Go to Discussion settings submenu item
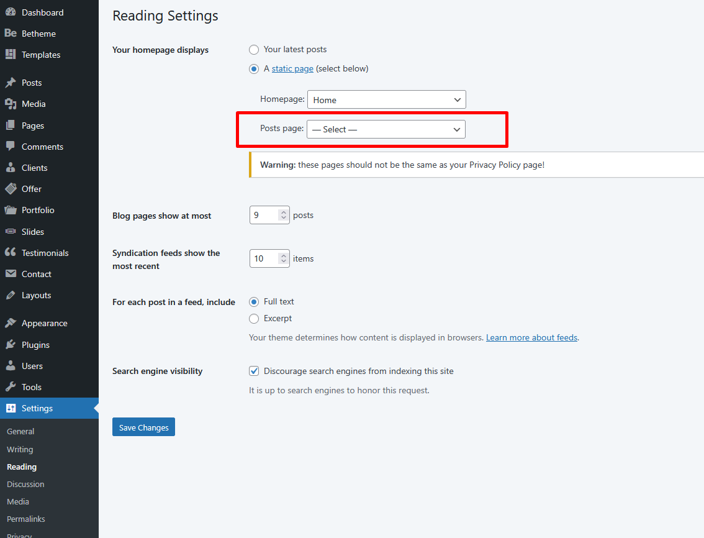This screenshot has width=704, height=538. click(x=25, y=484)
